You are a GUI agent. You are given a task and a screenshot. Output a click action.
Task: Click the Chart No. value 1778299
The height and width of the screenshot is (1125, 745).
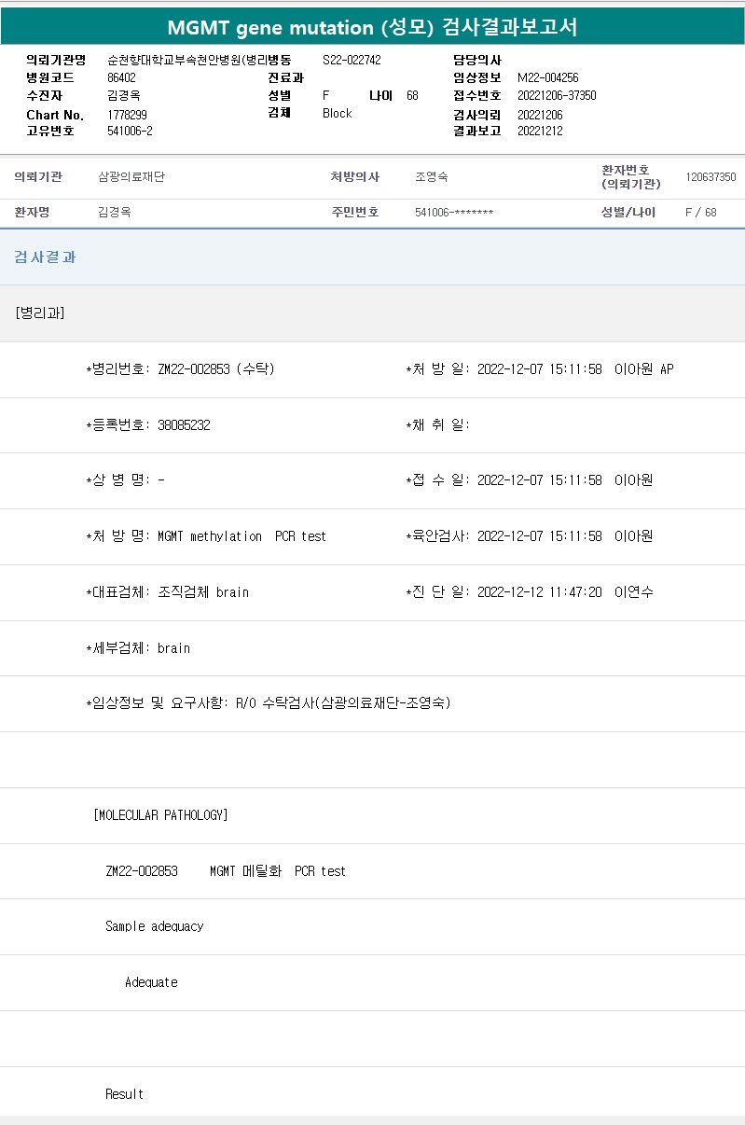click(x=127, y=115)
